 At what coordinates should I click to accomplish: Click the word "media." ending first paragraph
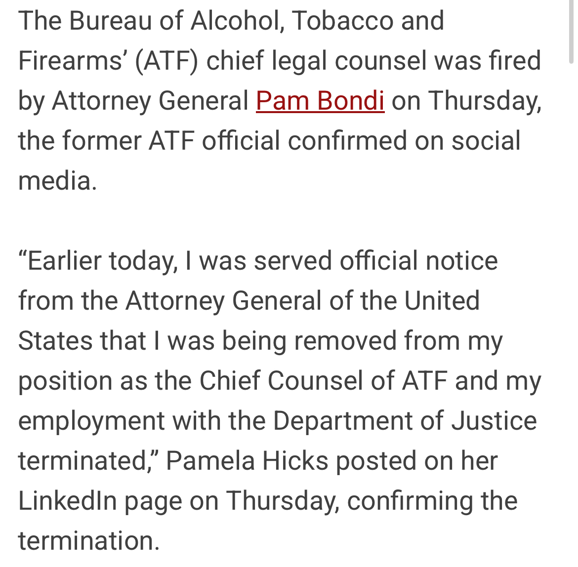[x=57, y=181]
